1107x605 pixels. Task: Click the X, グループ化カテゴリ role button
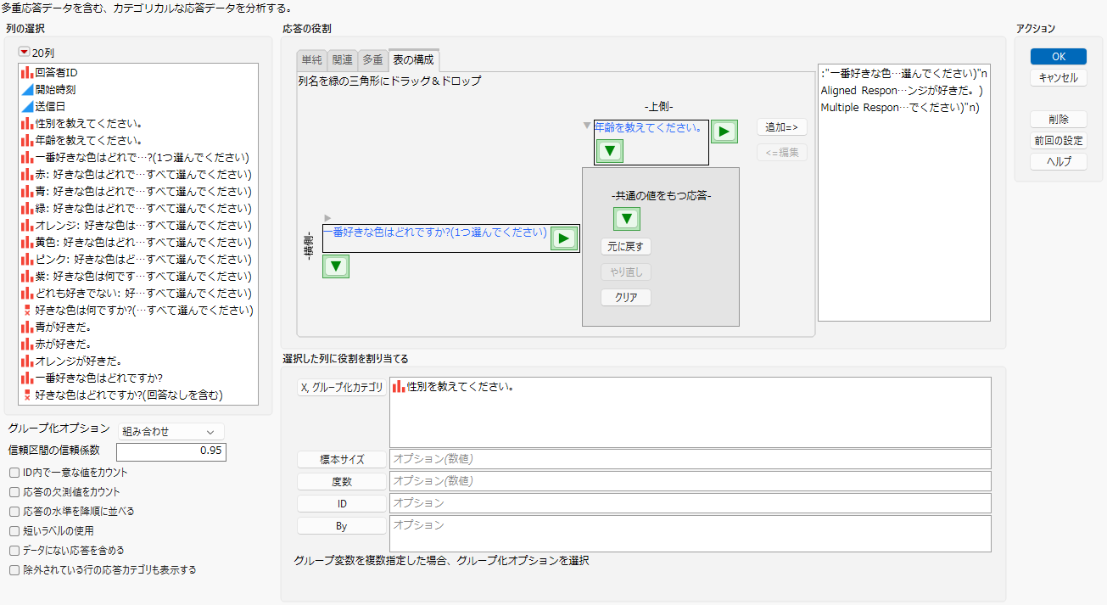click(x=342, y=388)
